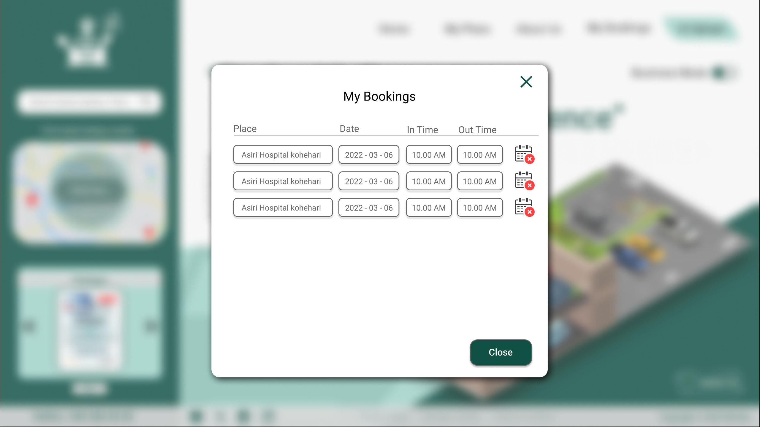The height and width of the screenshot is (427, 760).
Task: Cancel the third Asiri Hospital booking entry
Action: [x=524, y=208]
